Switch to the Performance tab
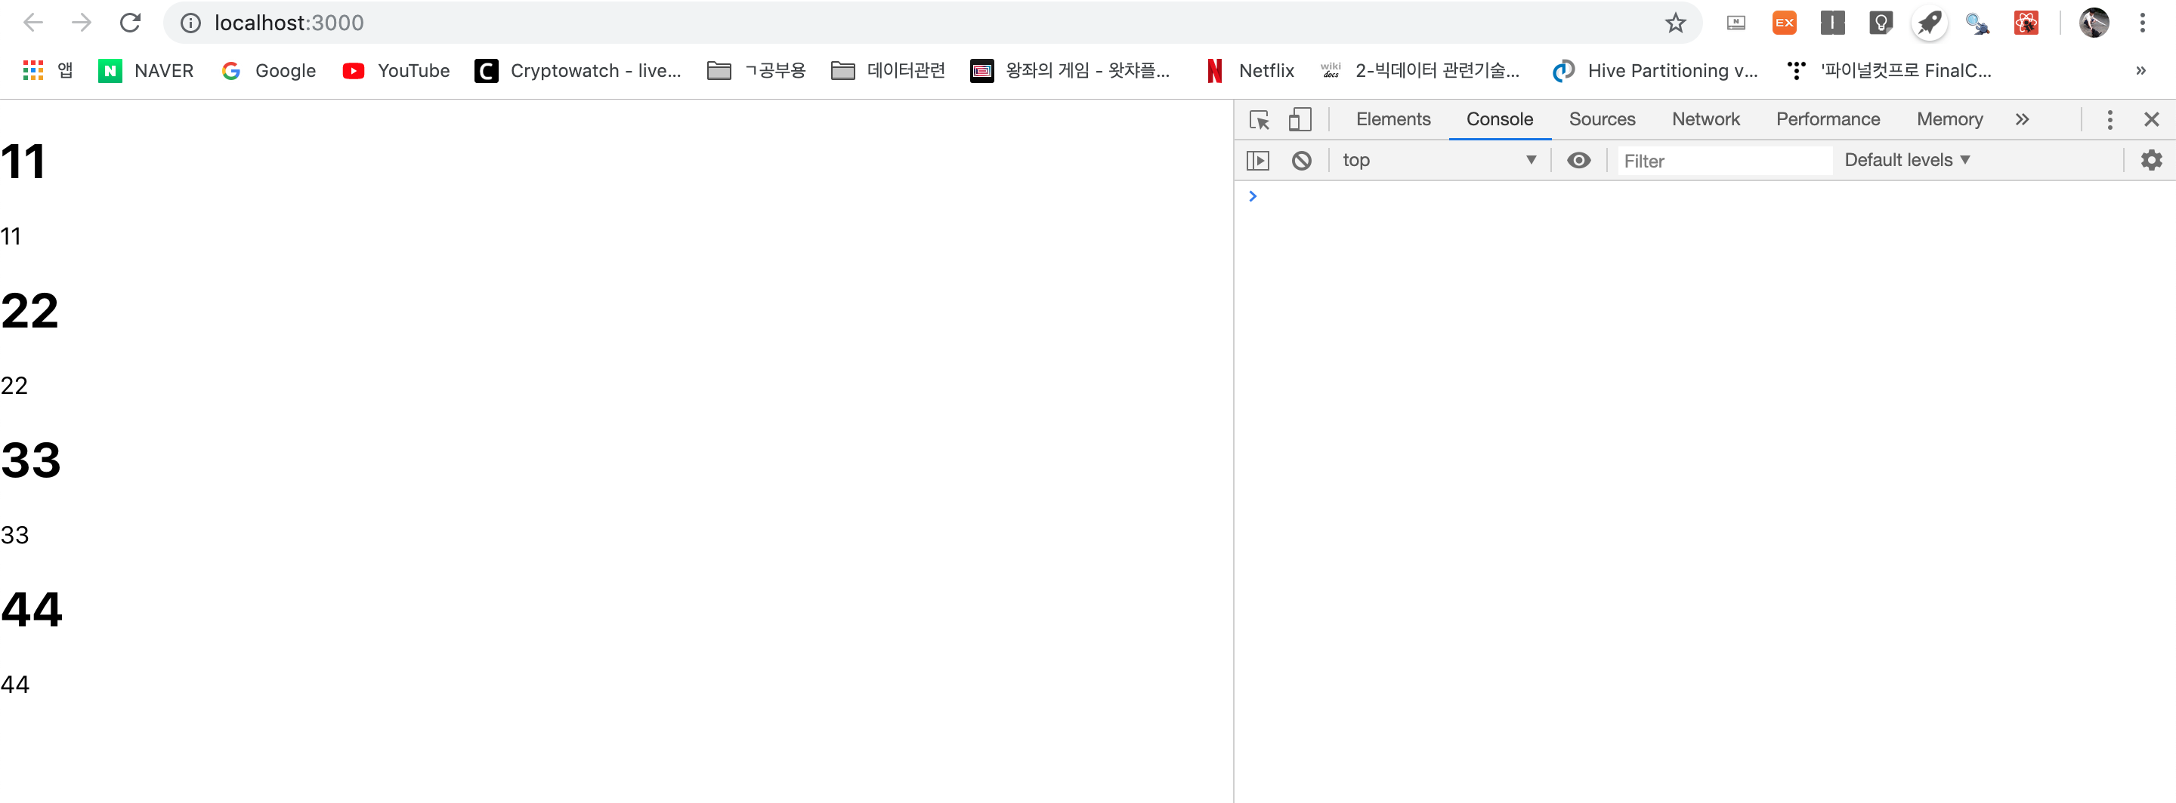 pos(1827,120)
